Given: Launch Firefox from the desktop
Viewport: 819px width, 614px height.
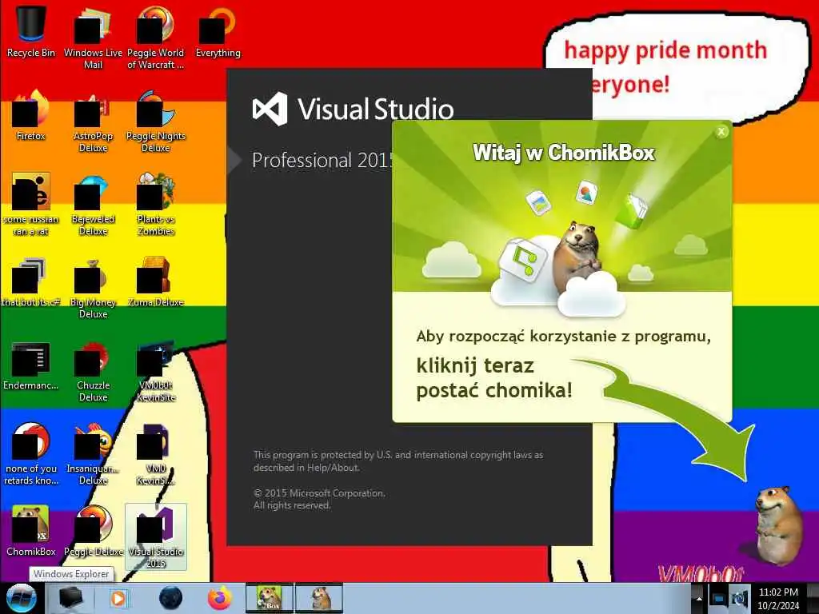Looking at the screenshot, I should click(x=31, y=115).
